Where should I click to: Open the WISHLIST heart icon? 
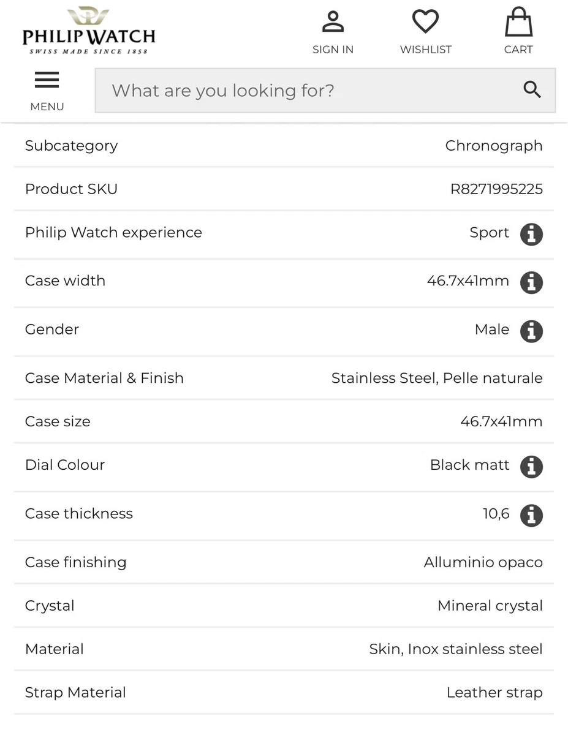pyautogui.click(x=425, y=22)
